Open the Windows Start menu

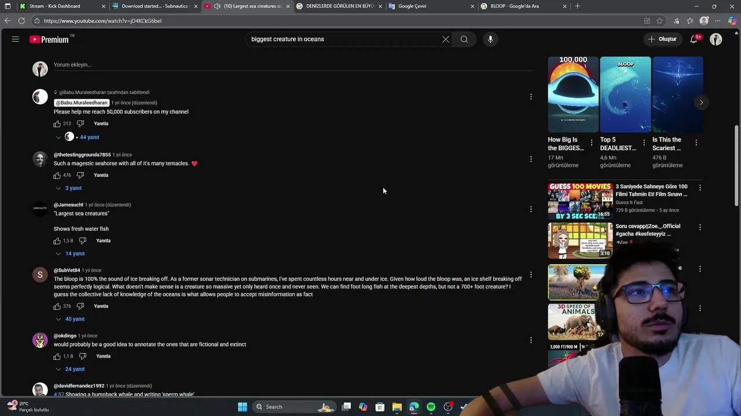tap(243, 407)
